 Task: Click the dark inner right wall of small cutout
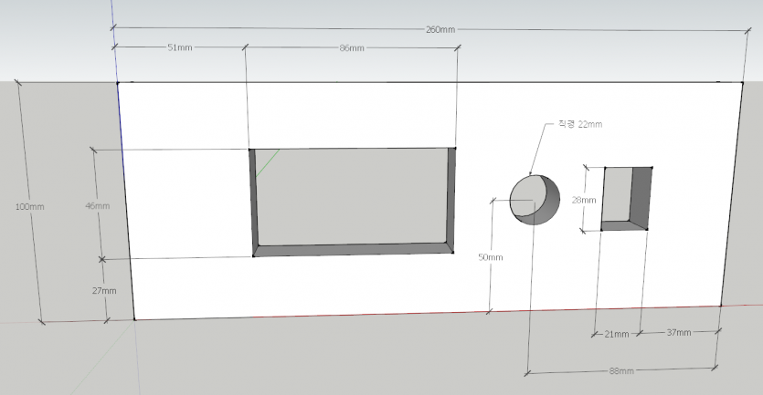coord(641,197)
